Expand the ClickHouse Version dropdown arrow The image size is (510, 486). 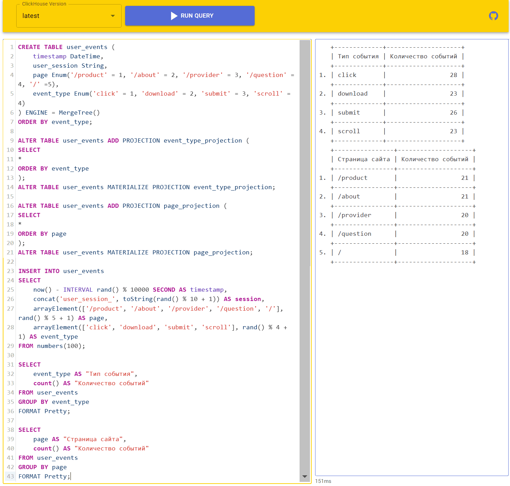click(x=113, y=16)
